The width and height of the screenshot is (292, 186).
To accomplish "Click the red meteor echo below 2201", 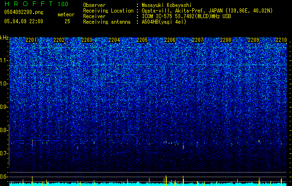I will coord(32,143).
